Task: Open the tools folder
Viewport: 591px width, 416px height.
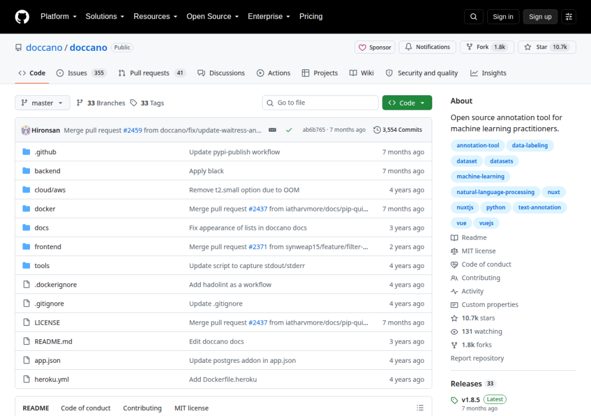Action: coord(42,266)
